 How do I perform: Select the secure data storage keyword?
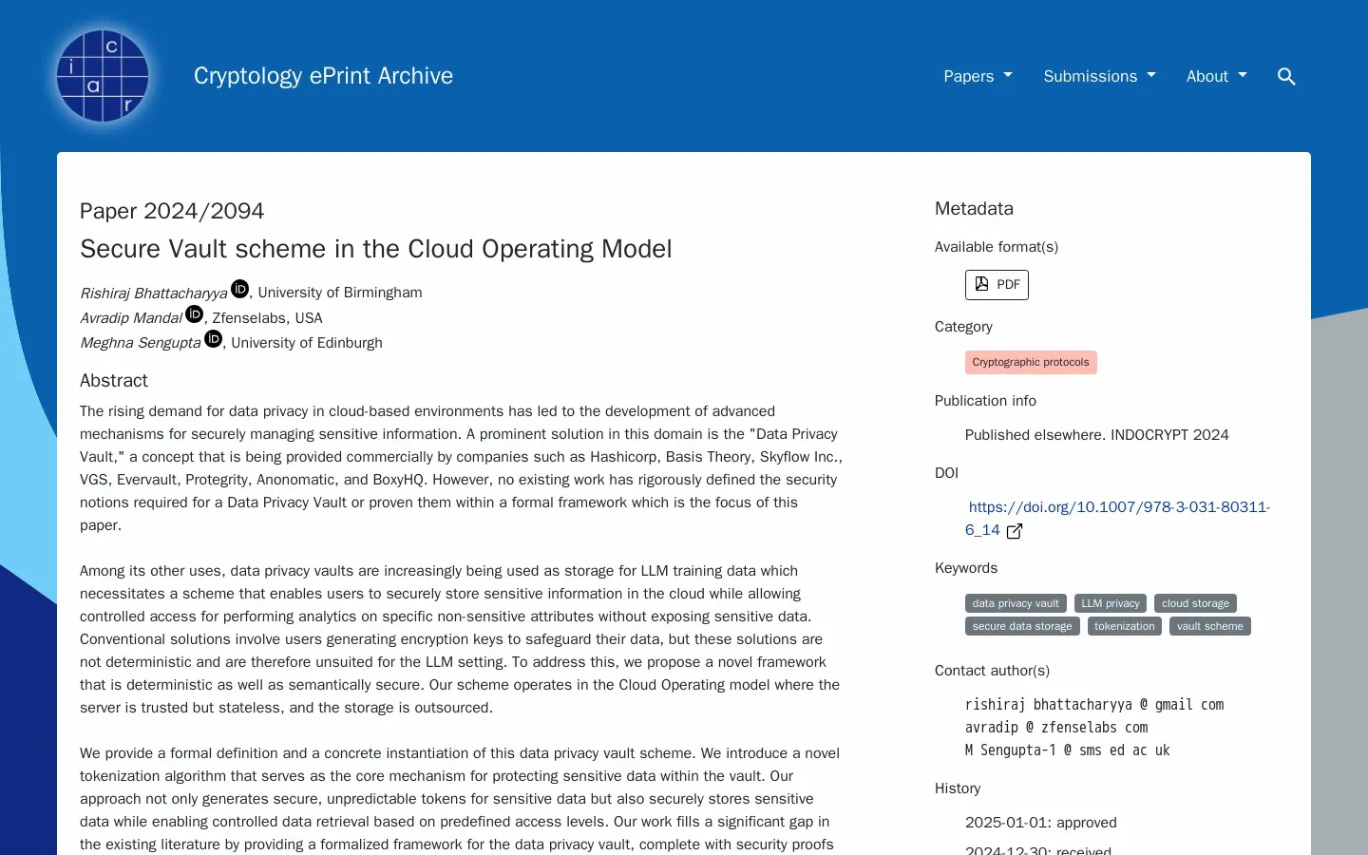[x=1022, y=626]
